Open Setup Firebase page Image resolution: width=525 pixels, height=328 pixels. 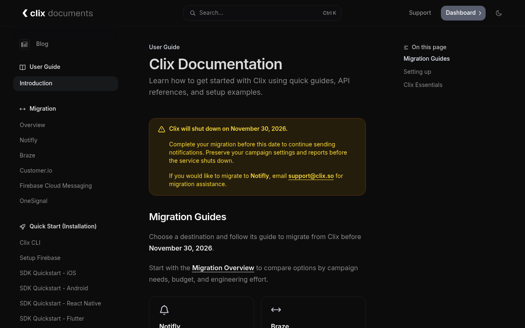click(40, 258)
